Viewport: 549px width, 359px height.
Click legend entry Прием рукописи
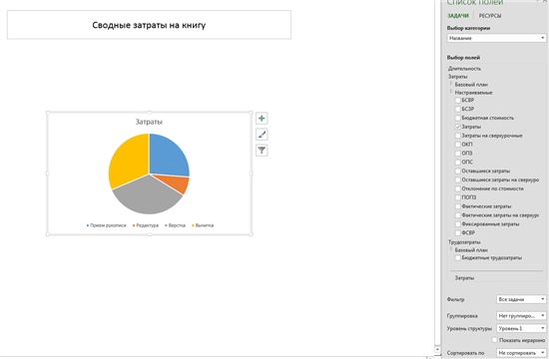(106, 225)
